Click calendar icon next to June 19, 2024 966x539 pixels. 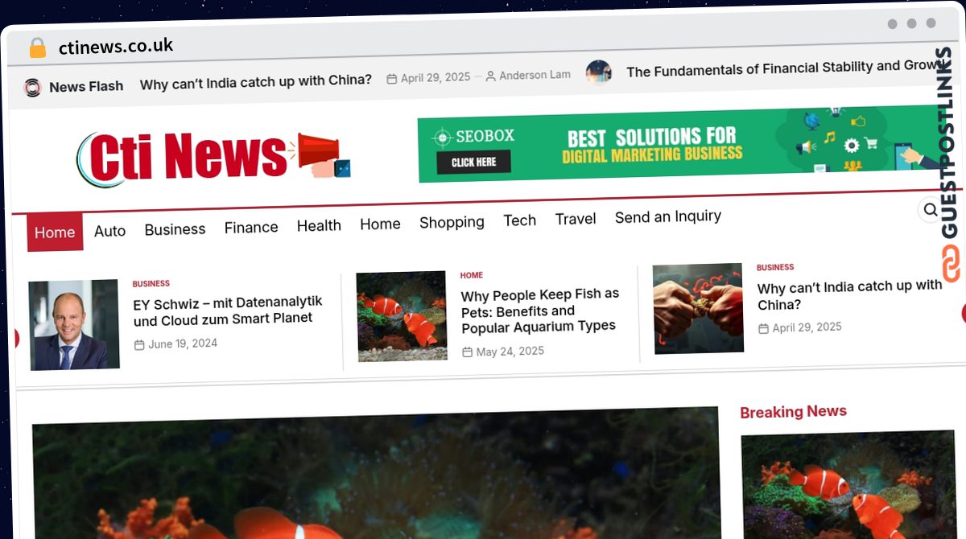click(139, 345)
